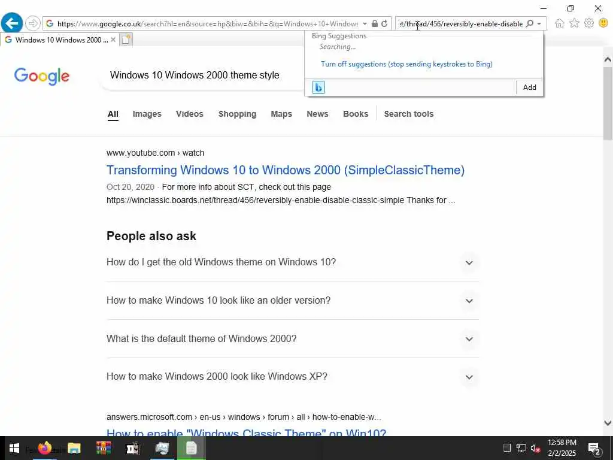Open the Windows Start menu
The image size is (613, 460).
click(14, 448)
